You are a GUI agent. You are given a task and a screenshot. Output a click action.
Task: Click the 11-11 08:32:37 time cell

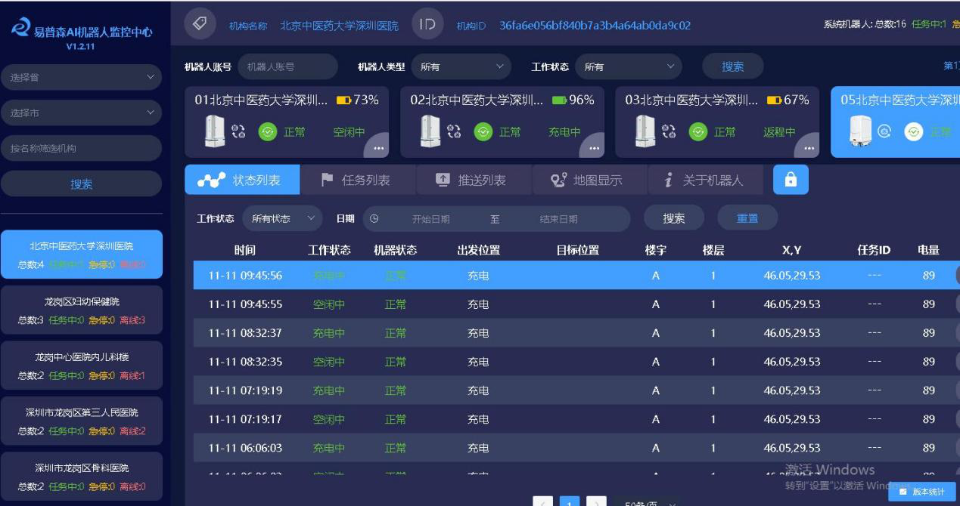coord(245,333)
